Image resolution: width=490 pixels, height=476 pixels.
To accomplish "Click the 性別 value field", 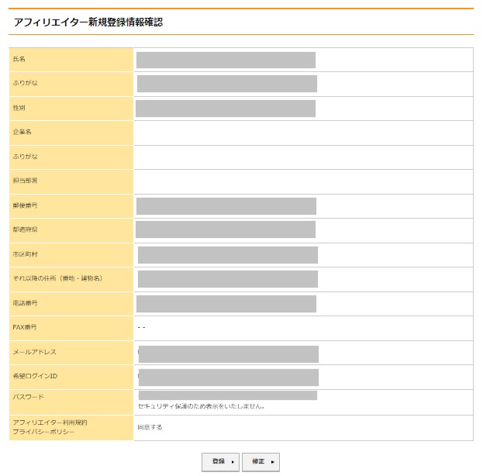I will [225, 109].
